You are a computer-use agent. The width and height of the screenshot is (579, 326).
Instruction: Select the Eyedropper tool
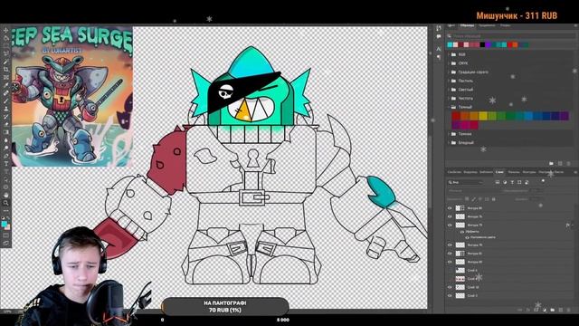(6, 85)
